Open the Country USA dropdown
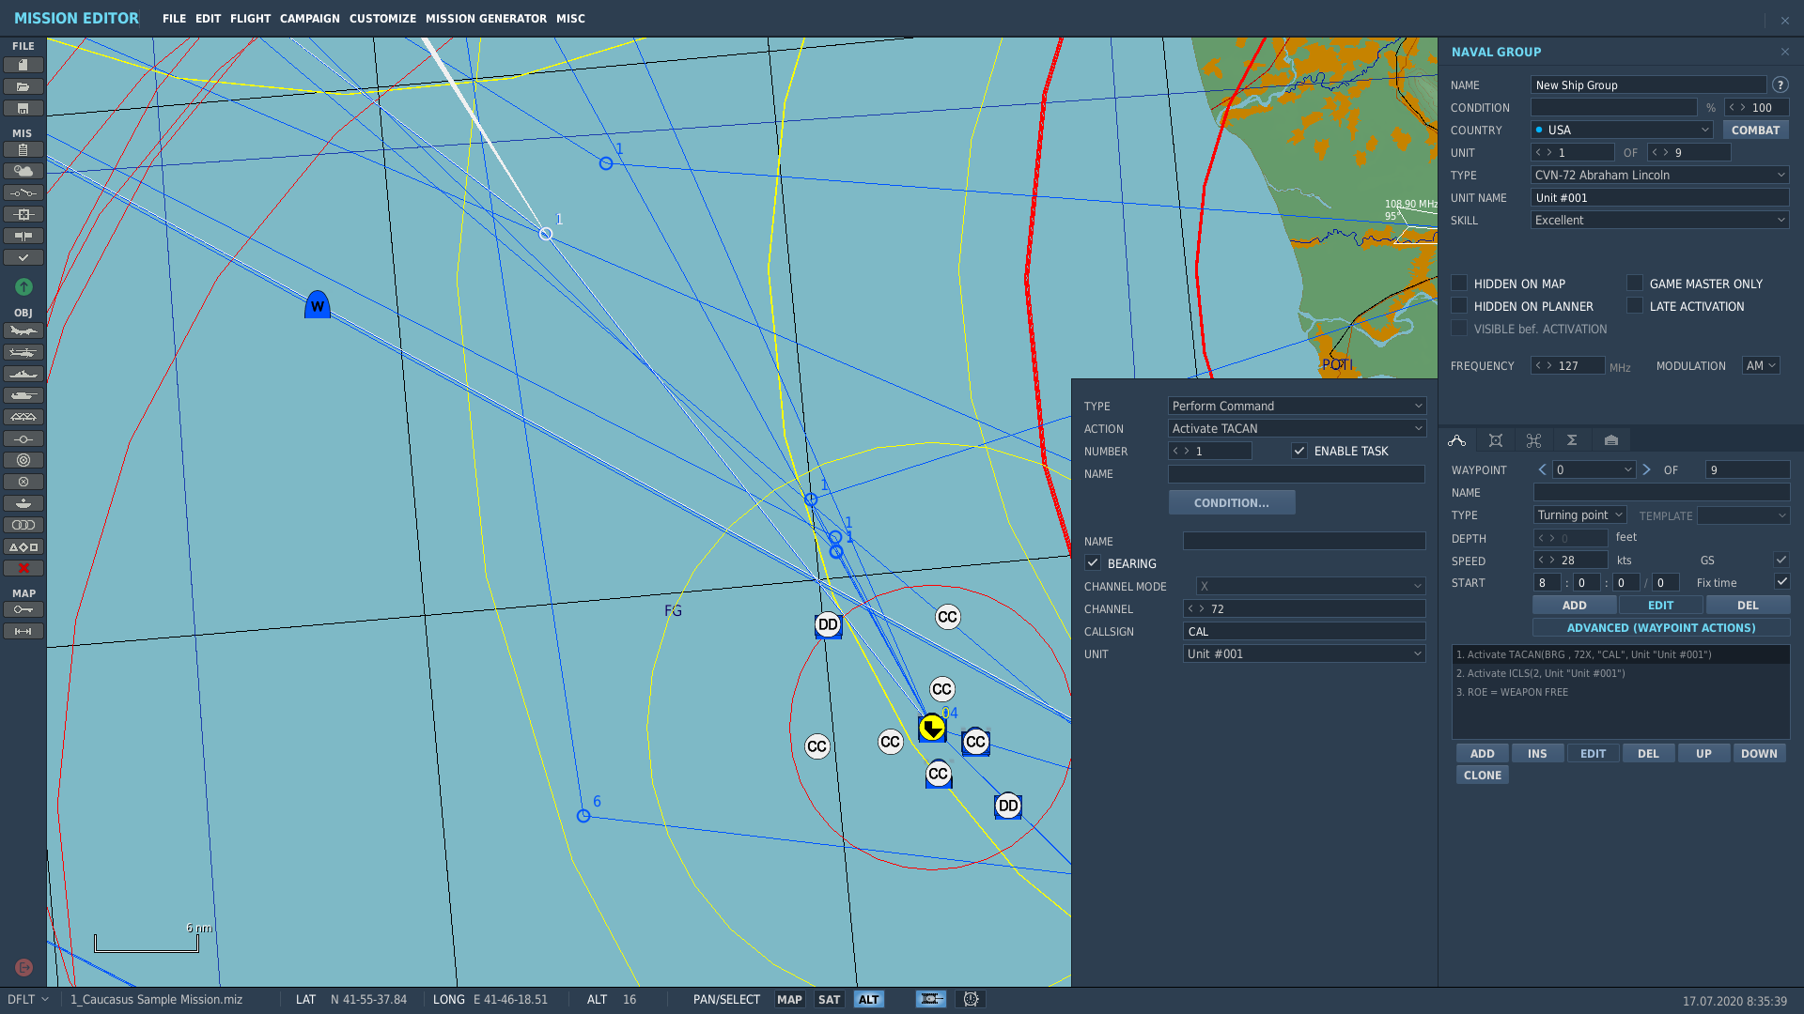The height and width of the screenshot is (1014, 1804). click(x=1622, y=130)
